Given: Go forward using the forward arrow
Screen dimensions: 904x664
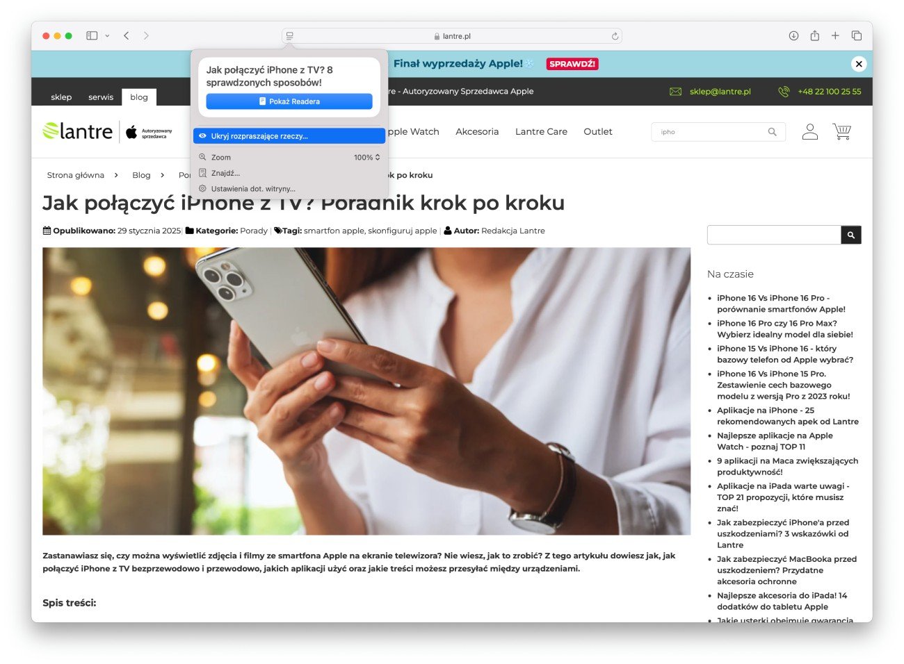Looking at the screenshot, I should click(x=146, y=35).
